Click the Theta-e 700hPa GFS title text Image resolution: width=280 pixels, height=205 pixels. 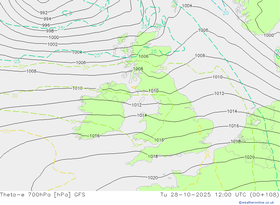[x=43, y=195]
